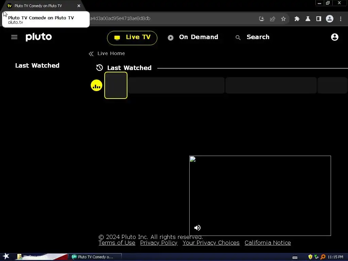Open the browser profile avatar
The height and width of the screenshot is (261, 348).
pyautogui.click(x=330, y=19)
